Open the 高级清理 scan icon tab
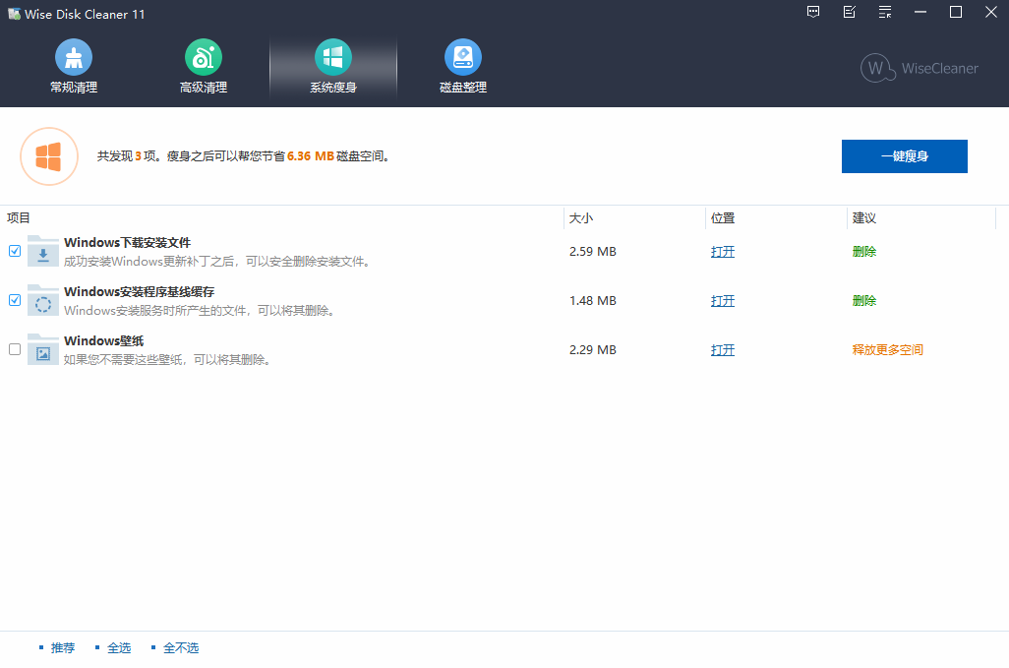The width and height of the screenshot is (1009, 668). pyautogui.click(x=204, y=66)
